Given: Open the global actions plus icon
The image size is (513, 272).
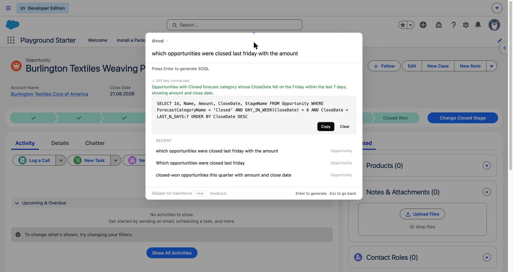Looking at the screenshot, I should point(423,25).
